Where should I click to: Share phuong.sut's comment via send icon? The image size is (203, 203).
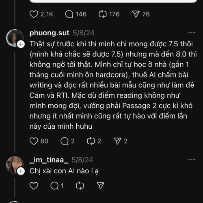(117, 141)
